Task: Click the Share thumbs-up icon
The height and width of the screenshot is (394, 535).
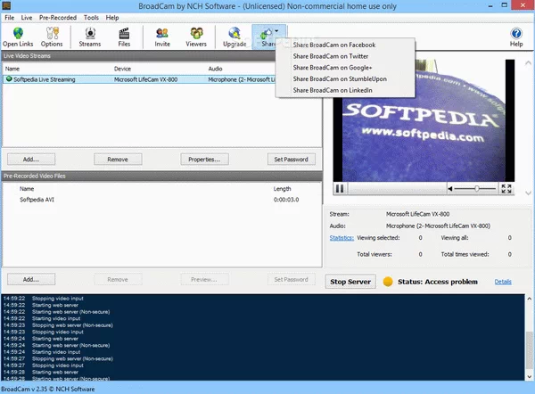Action: click(266, 34)
